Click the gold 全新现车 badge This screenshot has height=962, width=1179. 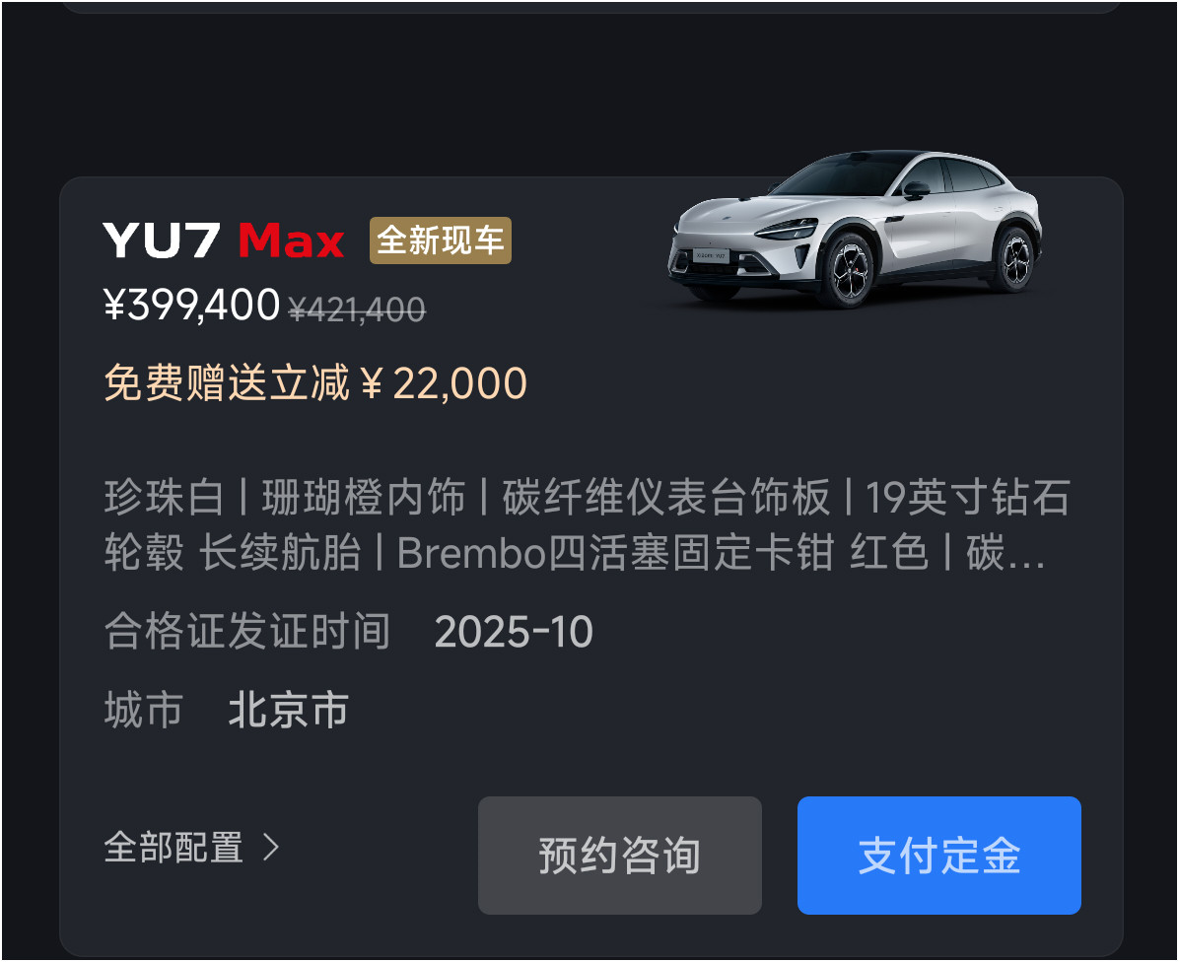click(441, 240)
